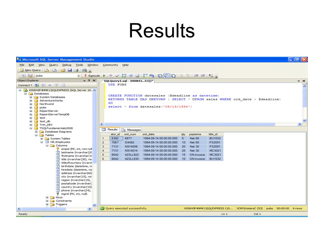Click the Open File folder icon in toolbar
This screenshot has height=243, width=324.
tap(63, 70)
